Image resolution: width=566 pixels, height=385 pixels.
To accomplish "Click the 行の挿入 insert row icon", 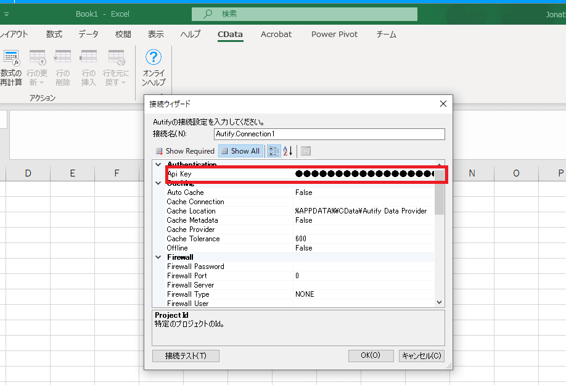I will (89, 59).
